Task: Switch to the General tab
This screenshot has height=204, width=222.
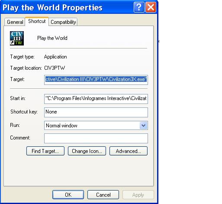Action: tap(15, 22)
